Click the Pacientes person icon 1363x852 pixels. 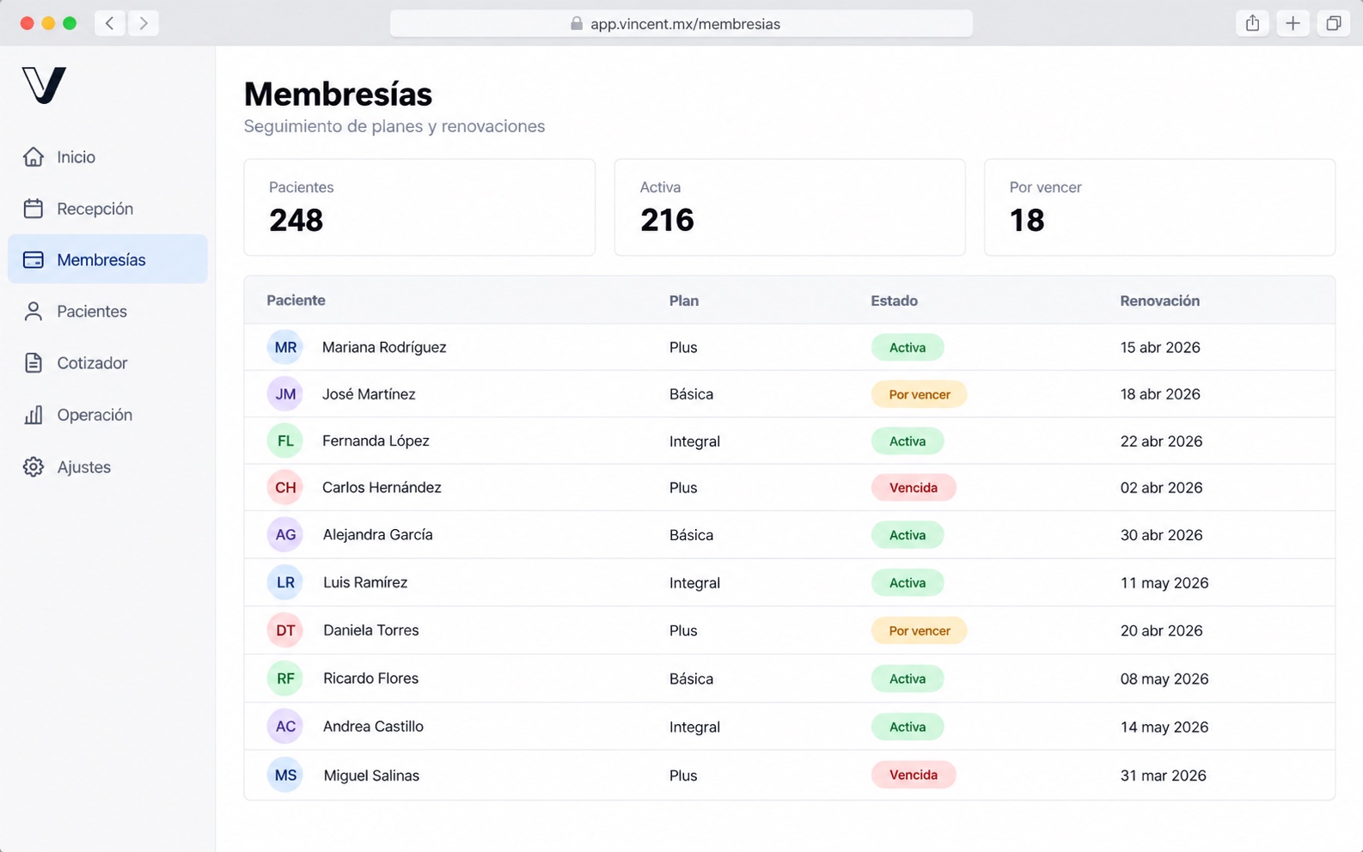(x=34, y=312)
